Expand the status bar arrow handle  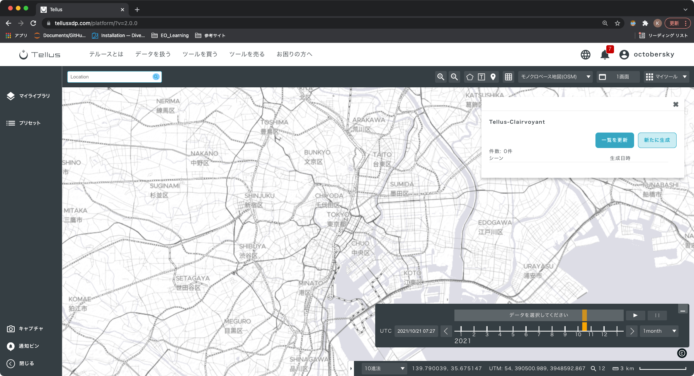click(351, 369)
